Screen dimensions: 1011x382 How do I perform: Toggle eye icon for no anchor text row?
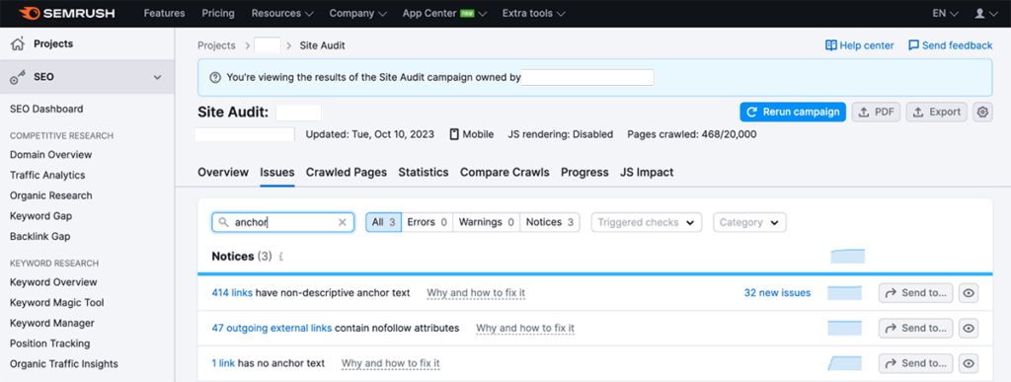968,363
